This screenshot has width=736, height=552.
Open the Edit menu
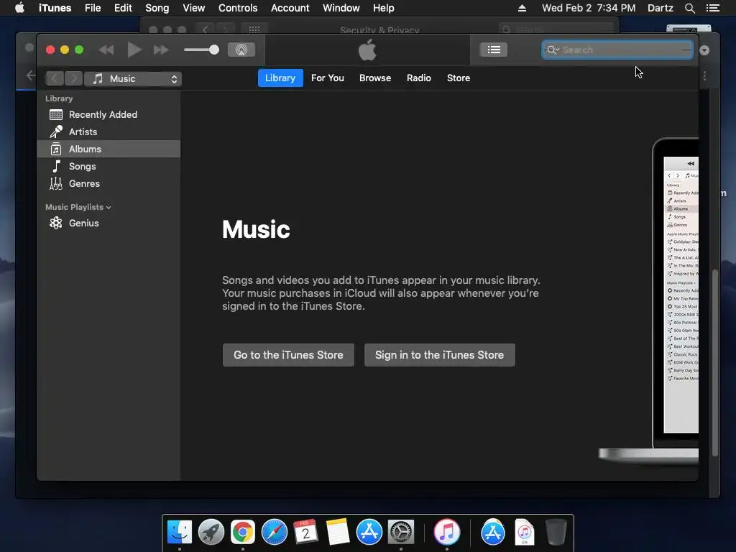[x=123, y=8]
